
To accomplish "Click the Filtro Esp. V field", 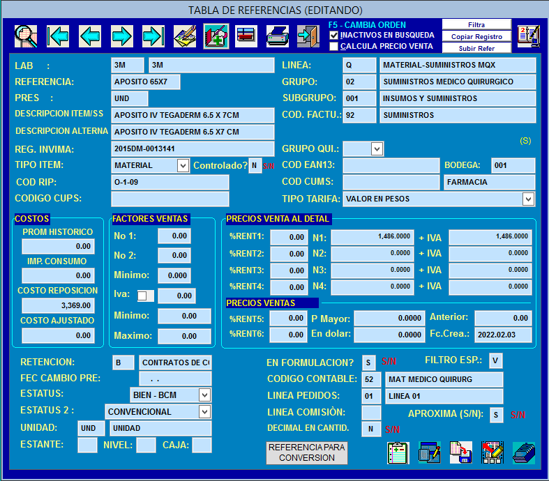I will pyautogui.click(x=496, y=360).
